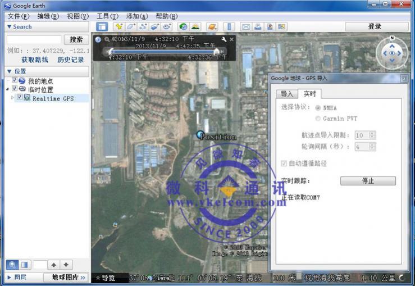Click the ruler toolbar icon

click(229, 26)
